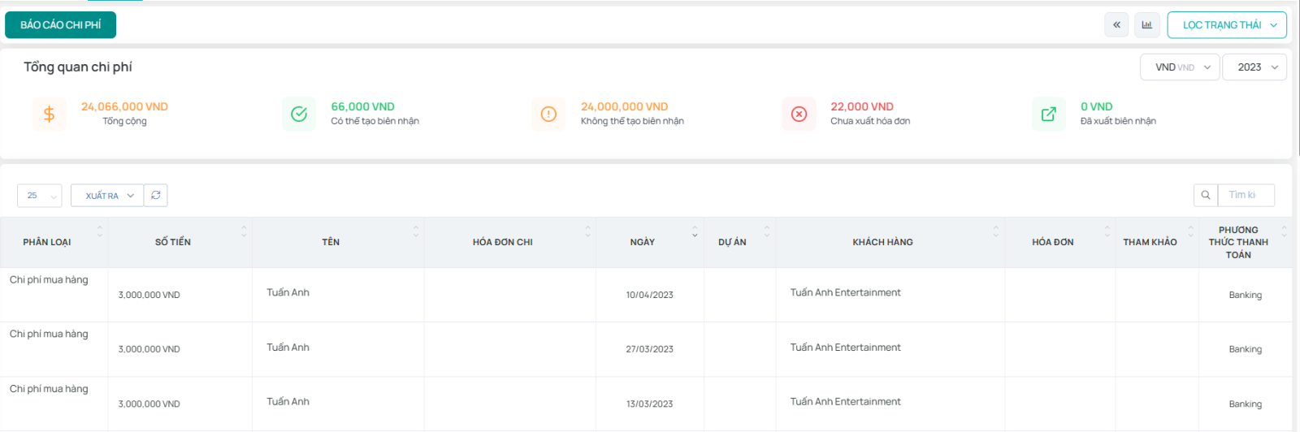Sort by the SỐ TIỀN column header

173,242
